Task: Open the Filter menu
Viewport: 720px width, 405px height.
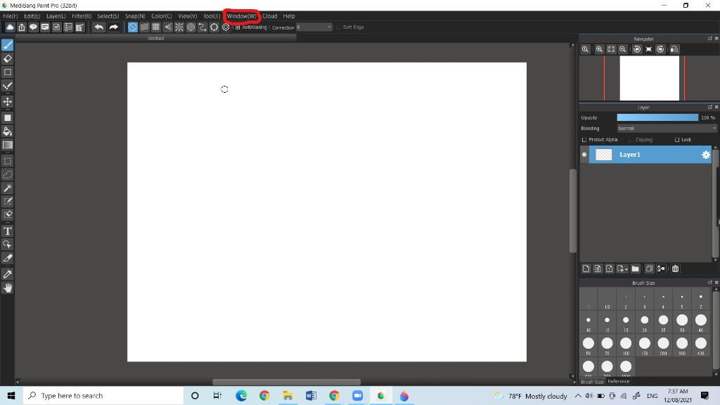Action: tap(82, 15)
